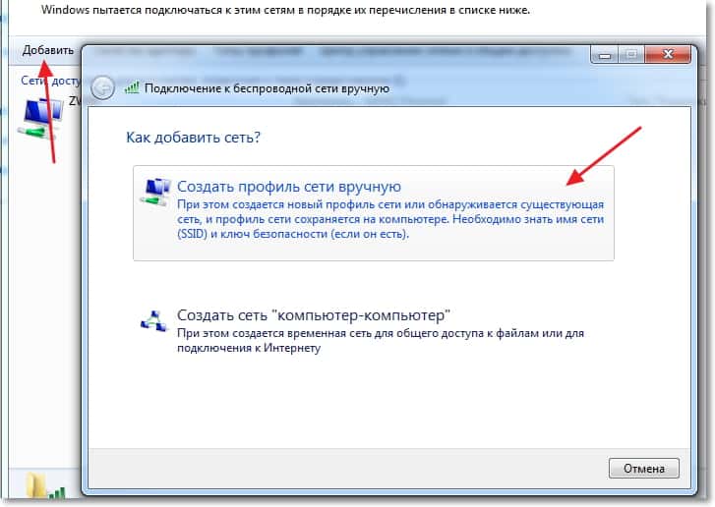Viewport: 715px width, 507px height.
Task: Click the Добавить button in background window
Action: (x=48, y=50)
